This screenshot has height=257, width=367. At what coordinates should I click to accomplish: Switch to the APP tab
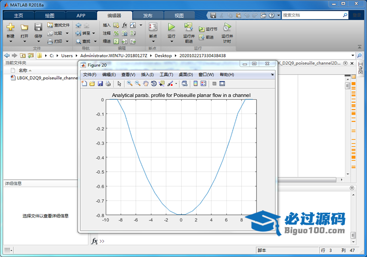pos(81,16)
